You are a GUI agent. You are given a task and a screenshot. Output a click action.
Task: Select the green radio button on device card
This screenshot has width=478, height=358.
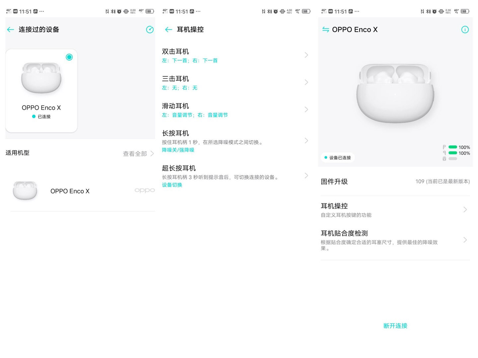[x=69, y=57]
